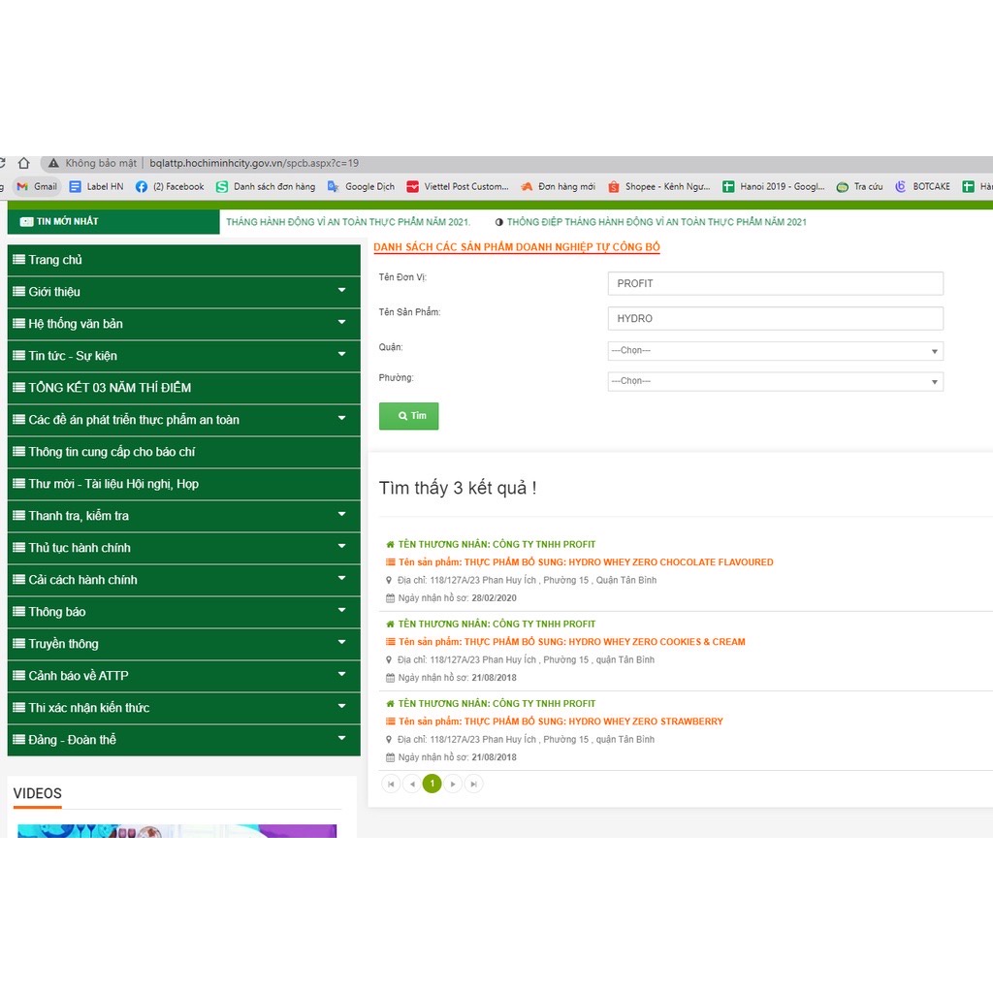This screenshot has height=993, width=993.
Task: Go to next results page icon
Action: coord(453,784)
